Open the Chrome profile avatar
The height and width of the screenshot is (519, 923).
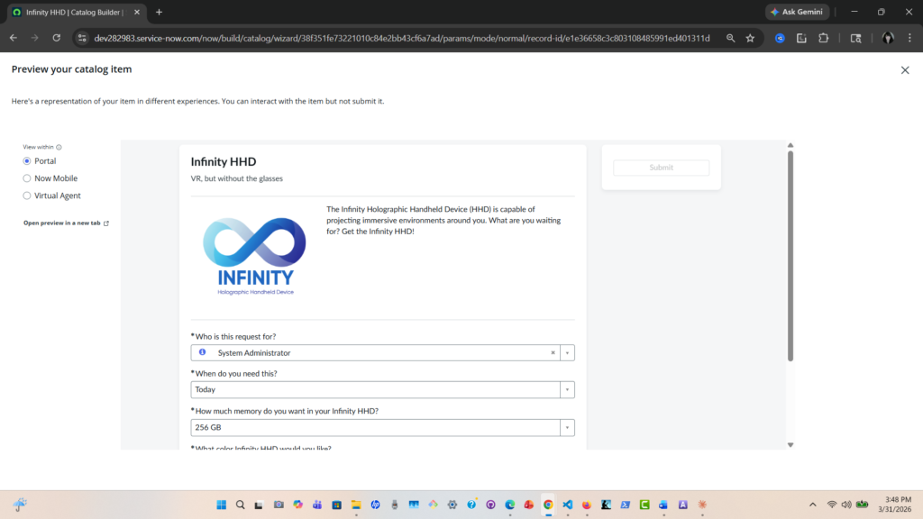(888, 38)
